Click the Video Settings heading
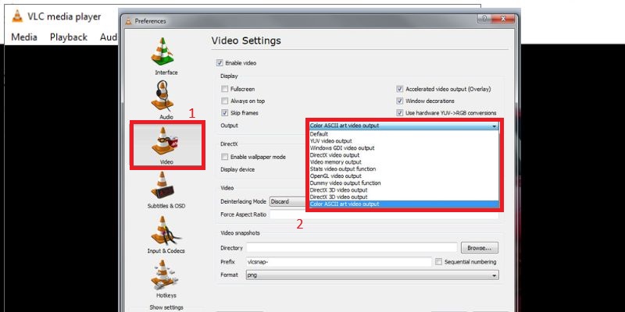 tap(246, 41)
